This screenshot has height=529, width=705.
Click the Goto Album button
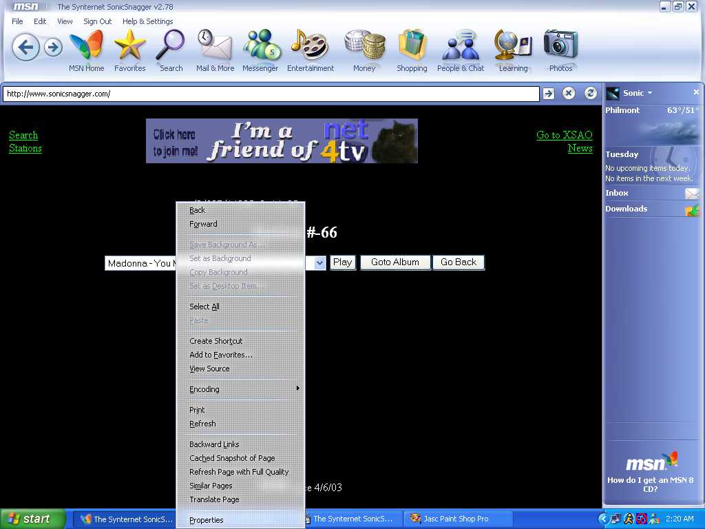coord(395,262)
